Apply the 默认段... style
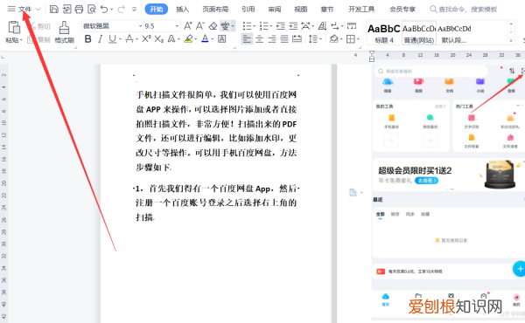 (x=454, y=33)
